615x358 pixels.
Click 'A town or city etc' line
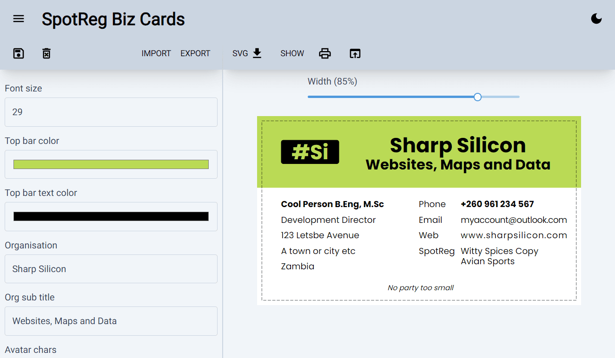point(318,251)
